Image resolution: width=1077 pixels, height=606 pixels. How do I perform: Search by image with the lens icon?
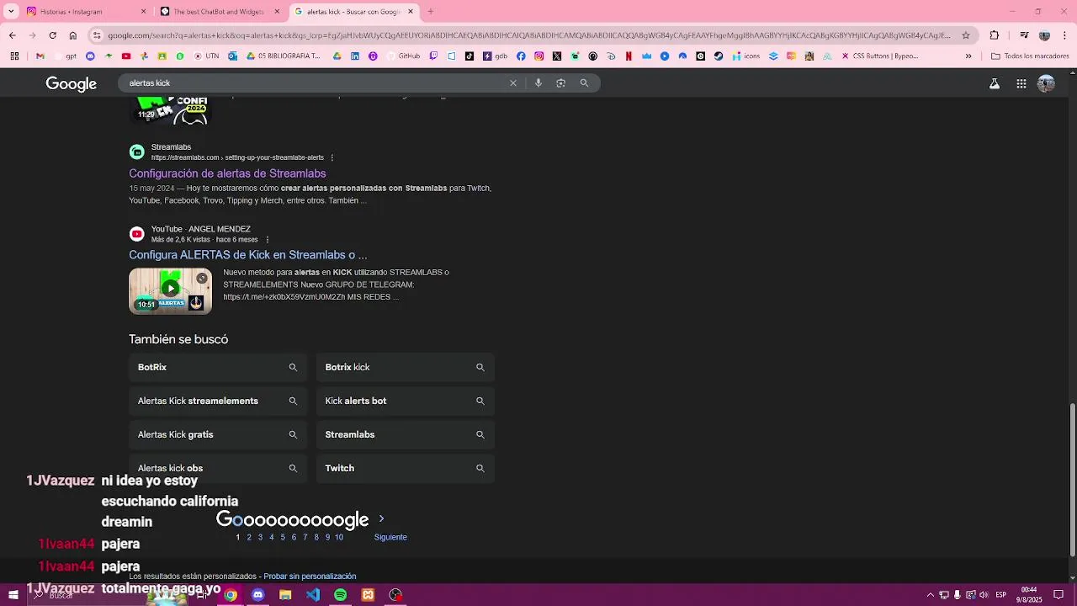pyautogui.click(x=560, y=83)
